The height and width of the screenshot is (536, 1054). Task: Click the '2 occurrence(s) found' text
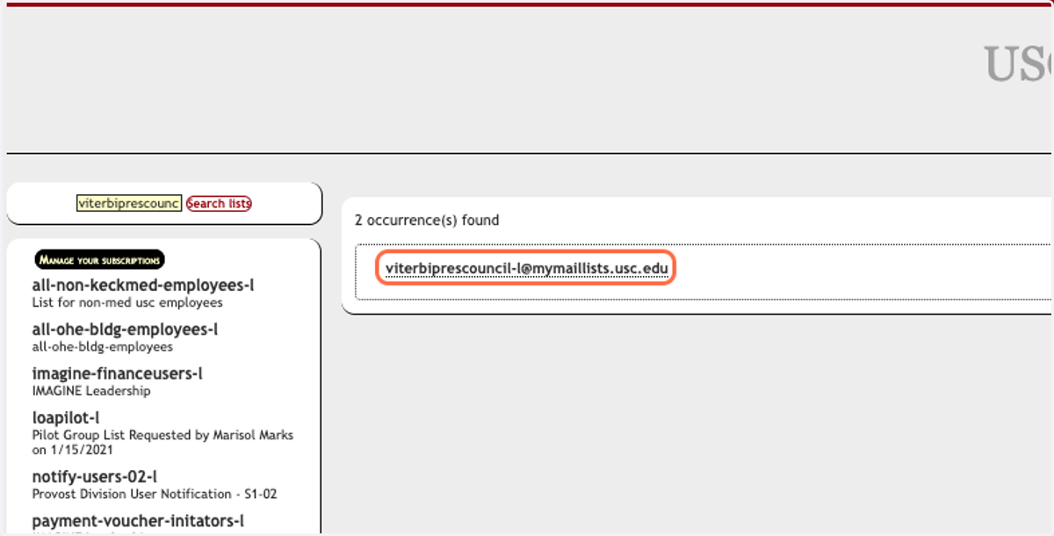(427, 221)
